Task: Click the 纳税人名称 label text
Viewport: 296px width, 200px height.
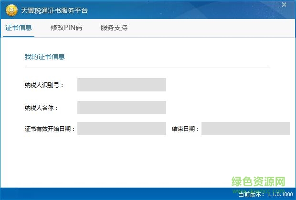Action: 42,108
